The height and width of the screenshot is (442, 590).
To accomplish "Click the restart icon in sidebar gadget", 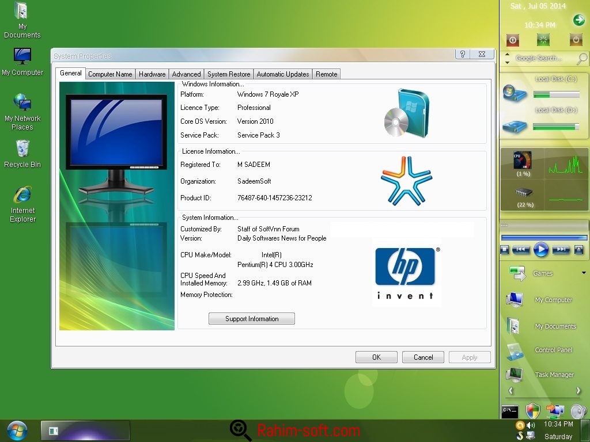I will [543, 40].
